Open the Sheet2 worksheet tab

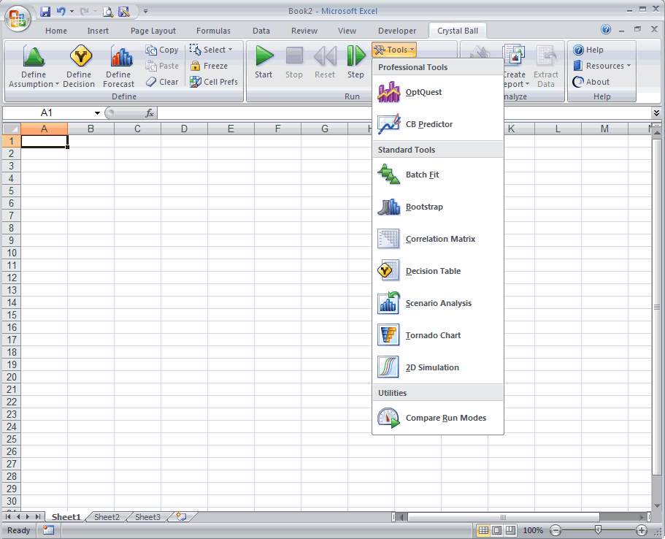107,517
